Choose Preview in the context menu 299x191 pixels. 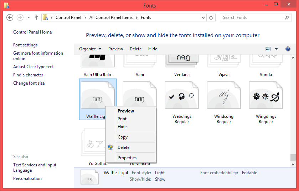tap(126, 111)
